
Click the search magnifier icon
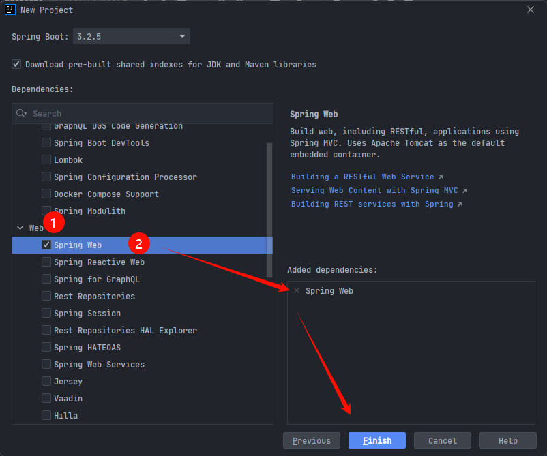(21, 113)
